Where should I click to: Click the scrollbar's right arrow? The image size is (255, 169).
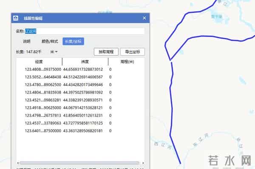pos(143,163)
